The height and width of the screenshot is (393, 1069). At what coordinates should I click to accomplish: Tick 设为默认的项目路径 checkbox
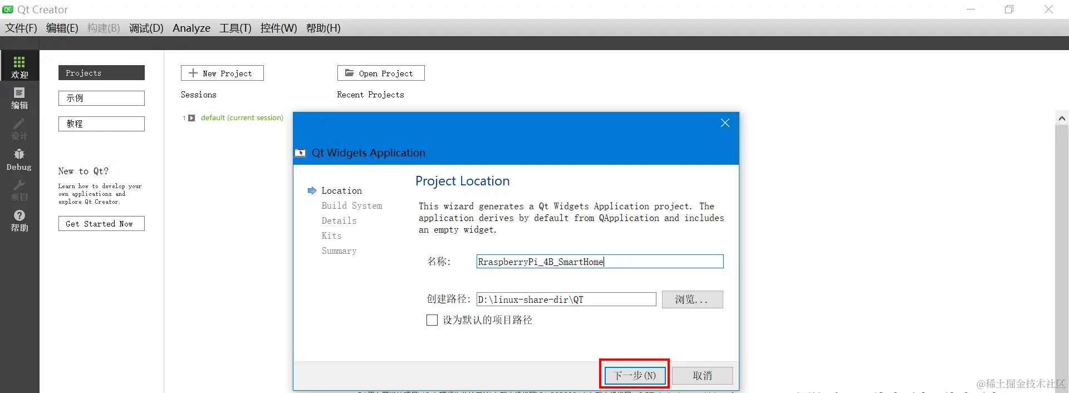[432, 320]
